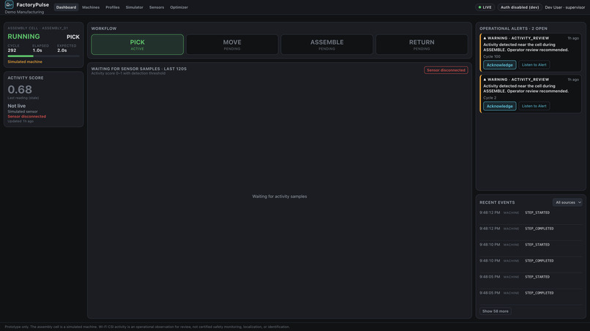Click the 9:48:05 PM STEP_STARTED event
590x331 pixels.
tap(531, 277)
